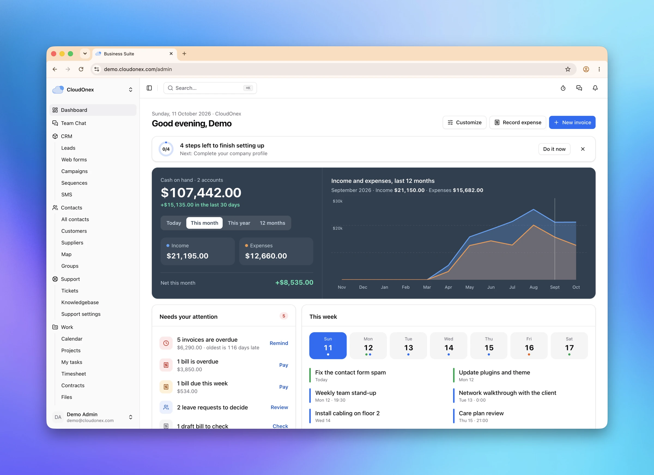The height and width of the screenshot is (475, 654).
Task: Click the CRM cube icon
Action: coord(55,136)
